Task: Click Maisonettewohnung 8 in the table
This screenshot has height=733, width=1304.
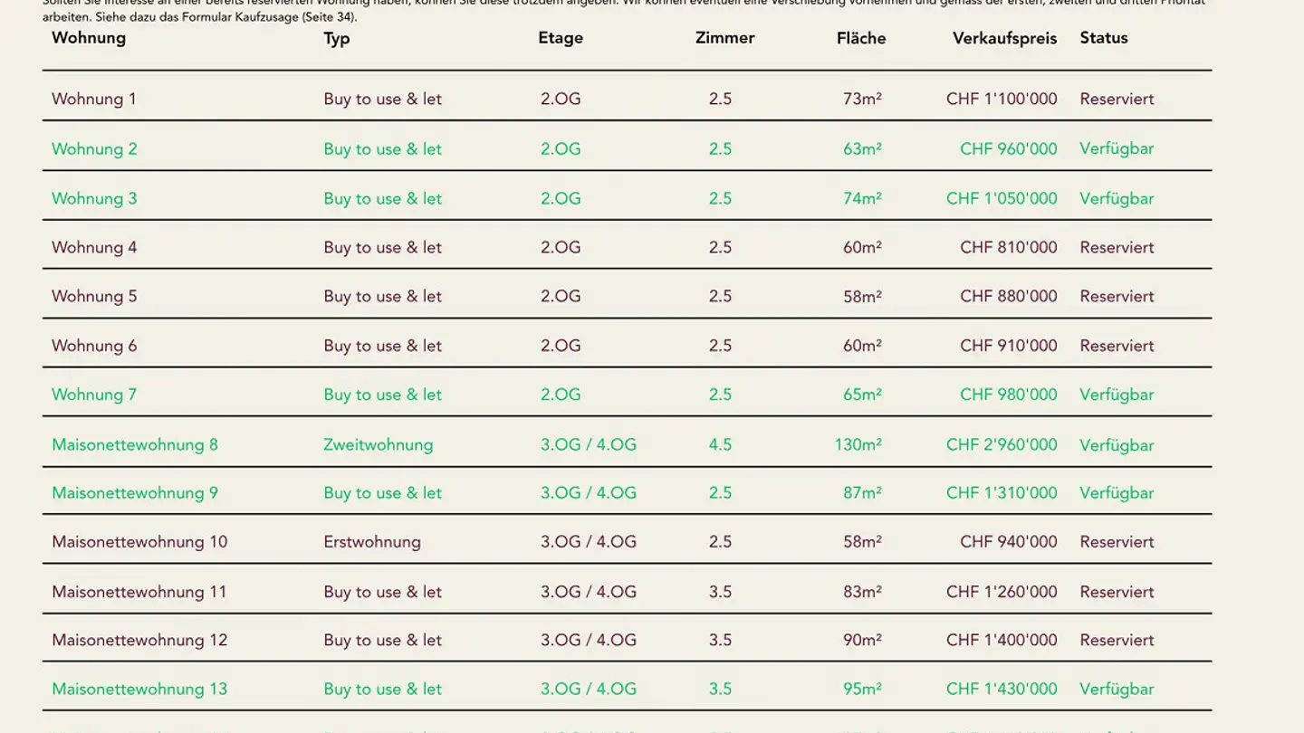Action: (135, 445)
